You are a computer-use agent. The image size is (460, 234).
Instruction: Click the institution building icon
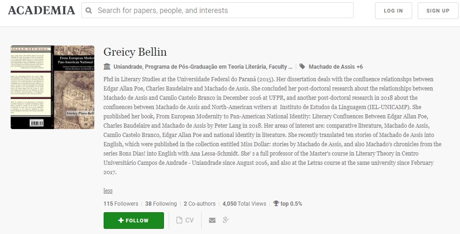coord(107,66)
